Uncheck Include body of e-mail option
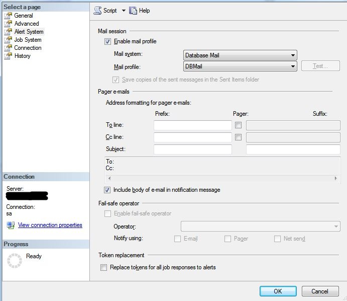 click(107, 190)
